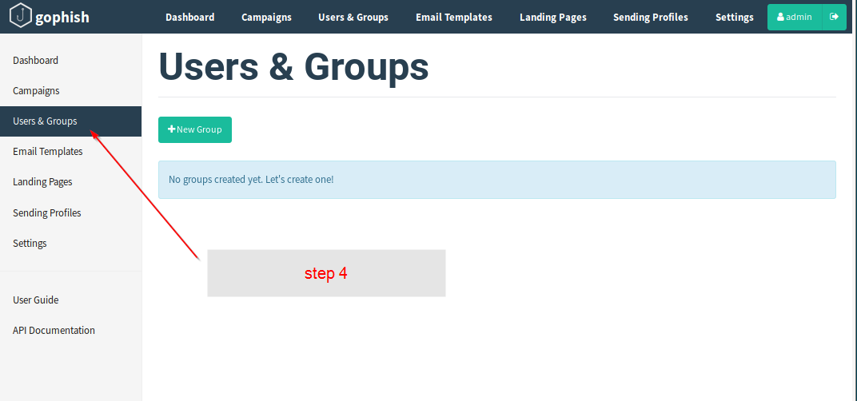Click the logout icon beside admin
Viewport: 857px width, 401px height.
834,17
